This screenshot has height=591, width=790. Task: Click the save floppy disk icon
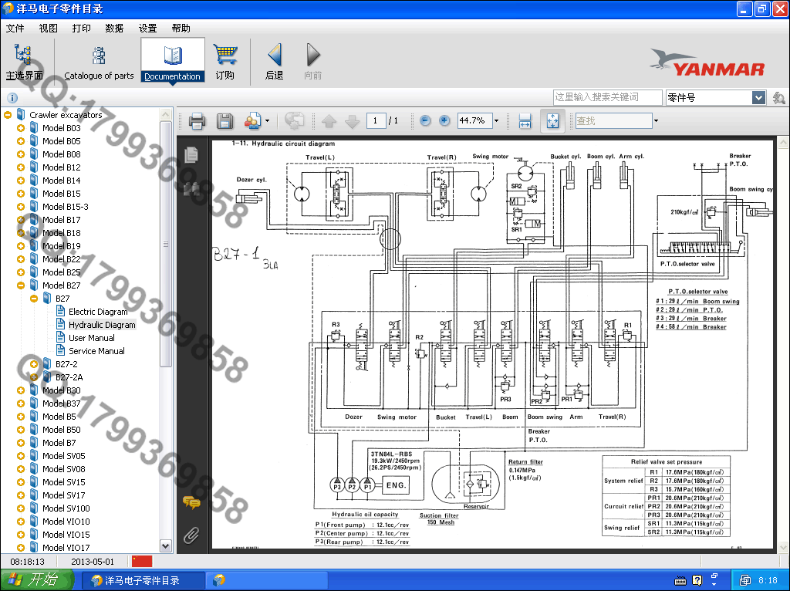pos(225,121)
